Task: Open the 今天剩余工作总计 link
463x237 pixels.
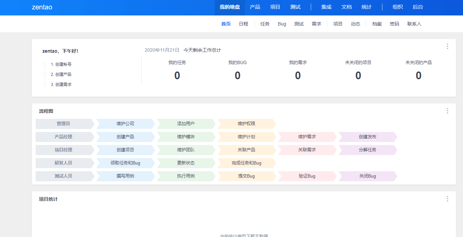Action: click(x=202, y=50)
